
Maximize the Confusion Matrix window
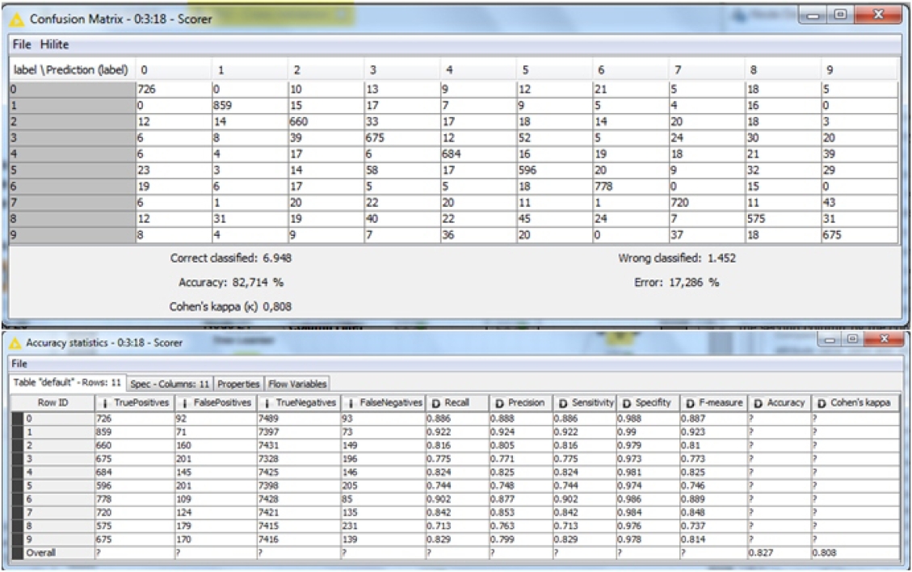tap(840, 16)
